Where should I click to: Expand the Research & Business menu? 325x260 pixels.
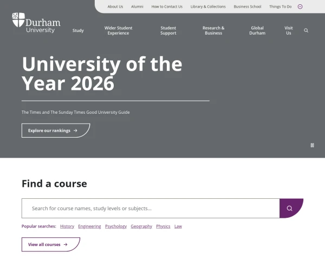(213, 30)
